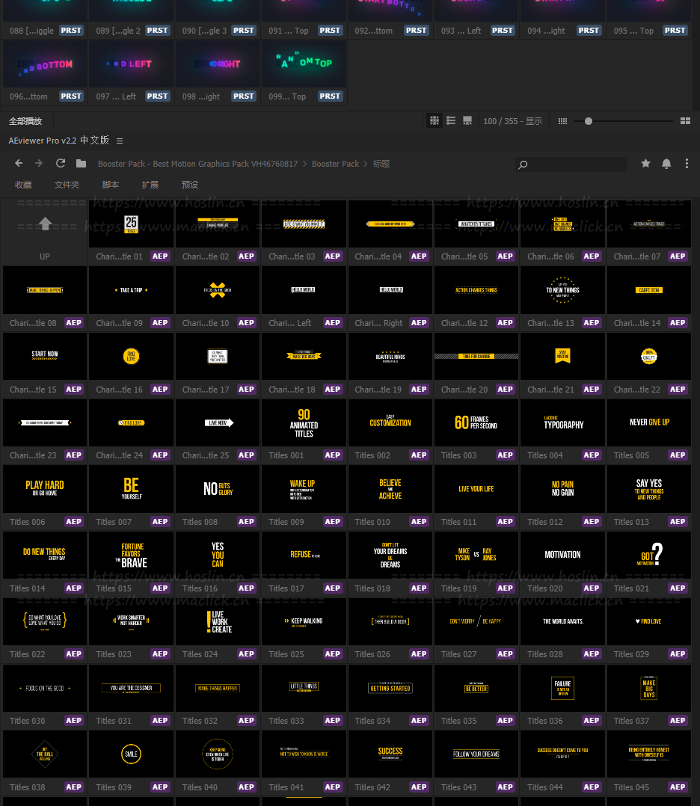Click the 全部播放 button
Viewport: 700px width, 806px height.
(25, 121)
